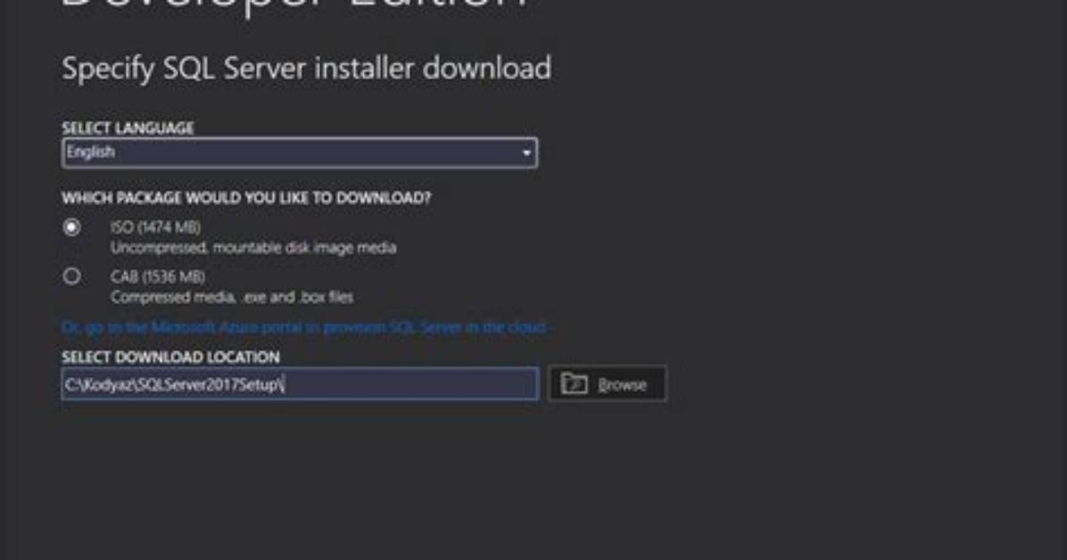Screen dimensions: 1067x560
Task: Select the ISO (1474 MB) package option
Action: (71, 227)
